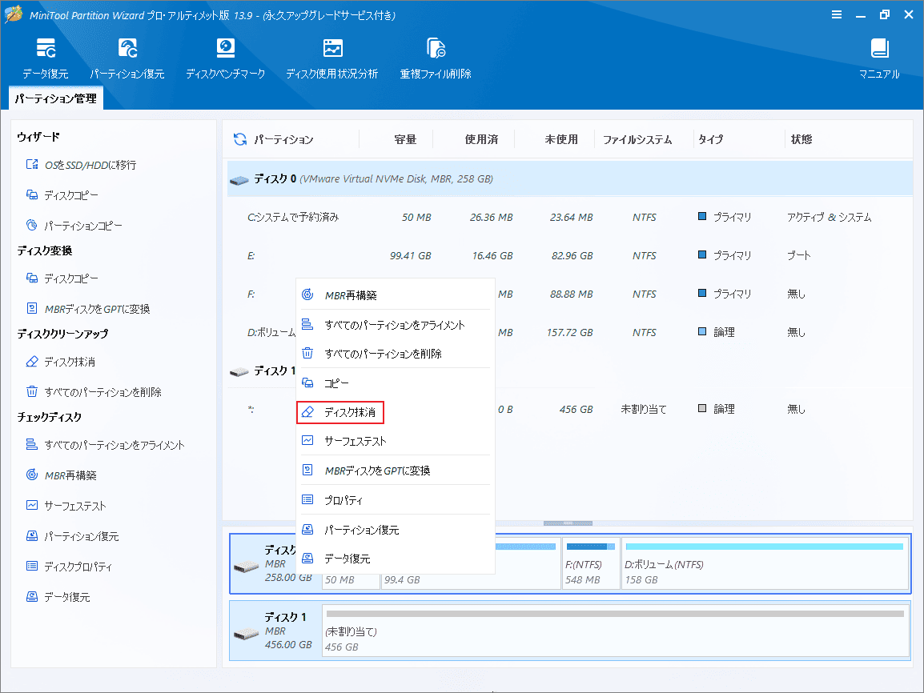Viewport: 924px width, 693px height.
Task: Open ディスクベンチマーク tool
Action: click(226, 58)
